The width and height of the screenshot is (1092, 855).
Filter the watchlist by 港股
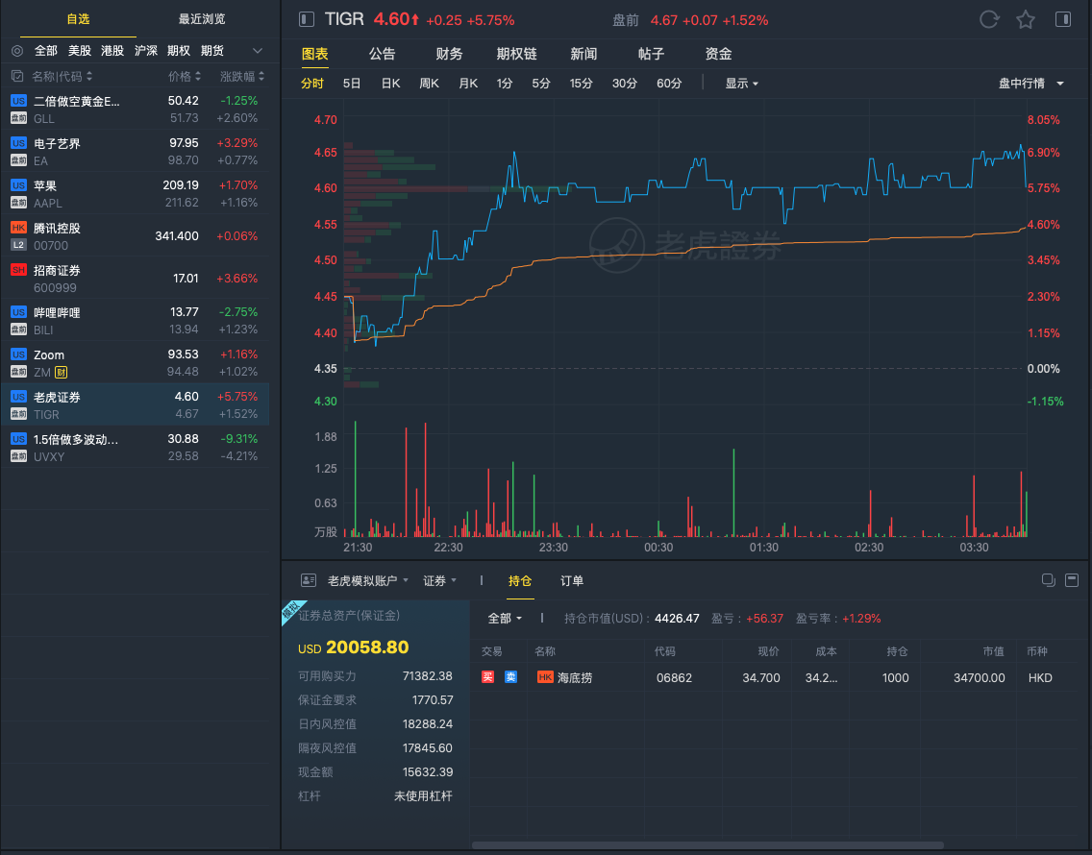point(112,51)
